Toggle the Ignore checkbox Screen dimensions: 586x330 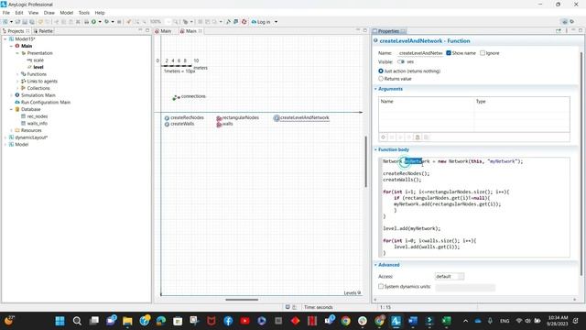click(x=483, y=53)
